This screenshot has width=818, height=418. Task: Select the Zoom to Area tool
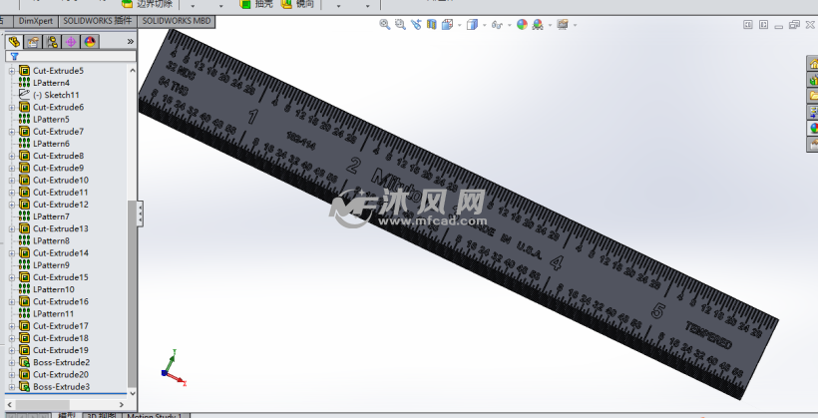(400, 24)
